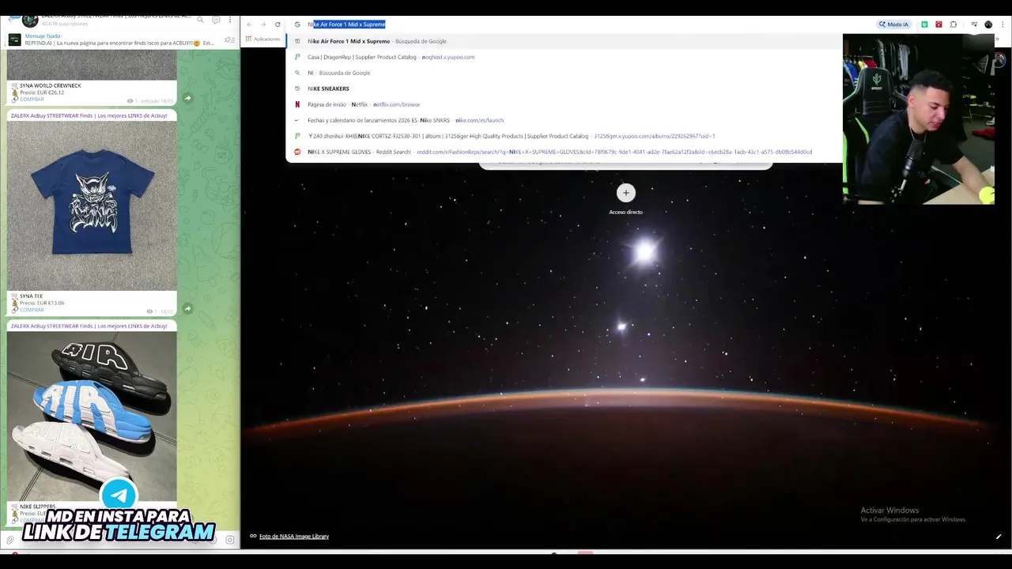Open blue SYNA tee photo

coord(92,205)
